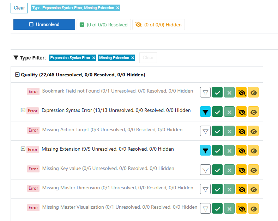Click active filter icon for Expression Syntax Error
The width and height of the screenshot is (278, 221).
pyautogui.click(x=205, y=112)
